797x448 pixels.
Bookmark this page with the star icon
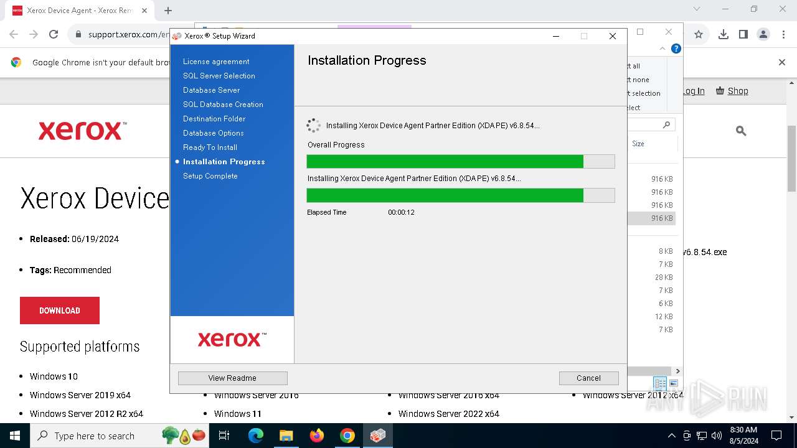click(x=699, y=35)
